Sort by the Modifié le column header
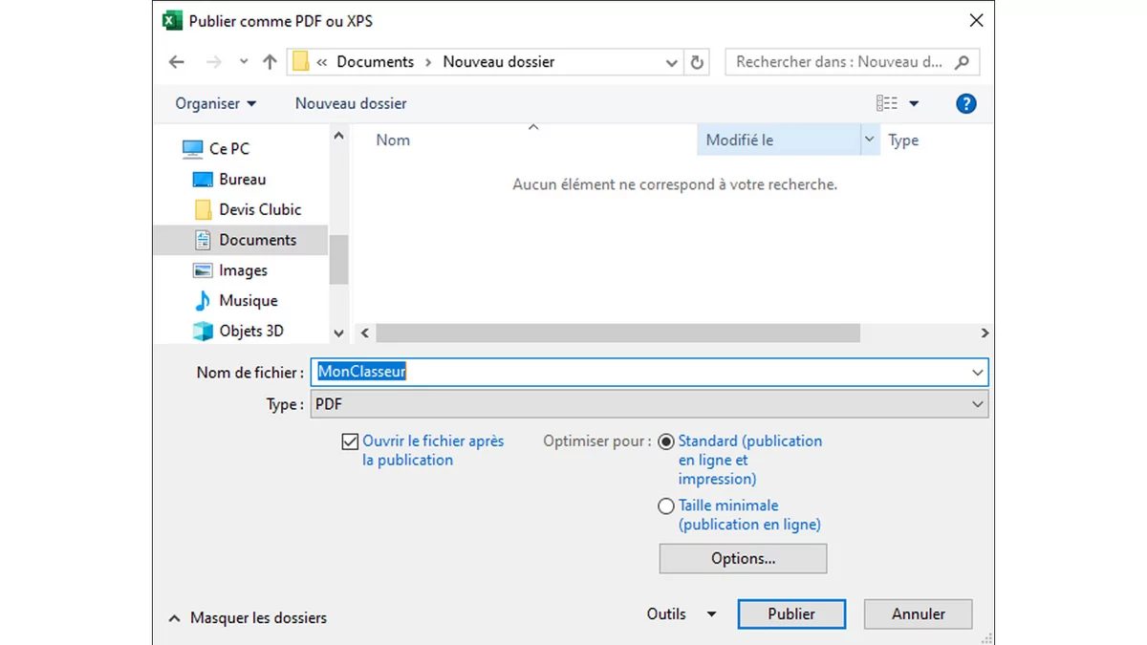 (778, 140)
